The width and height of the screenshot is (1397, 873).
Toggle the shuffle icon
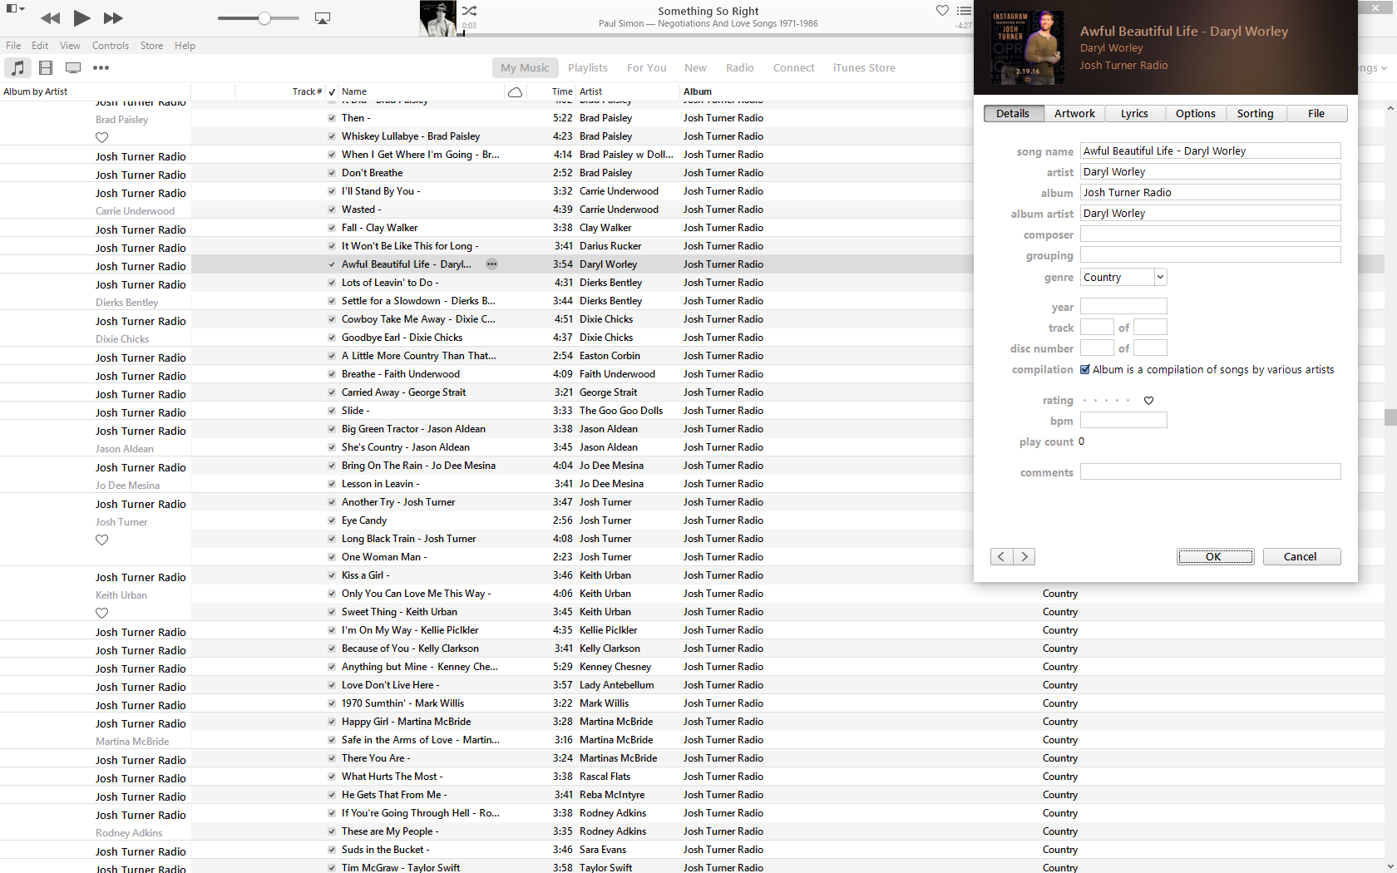click(x=470, y=11)
